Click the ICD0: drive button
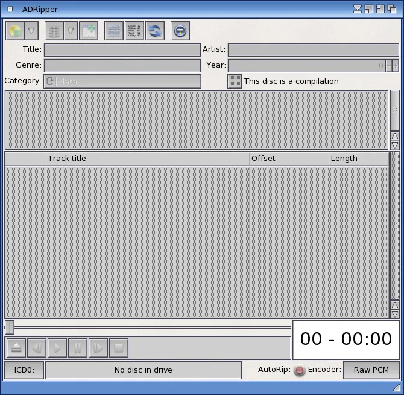Screen dimensions: 404x395 coord(24,370)
